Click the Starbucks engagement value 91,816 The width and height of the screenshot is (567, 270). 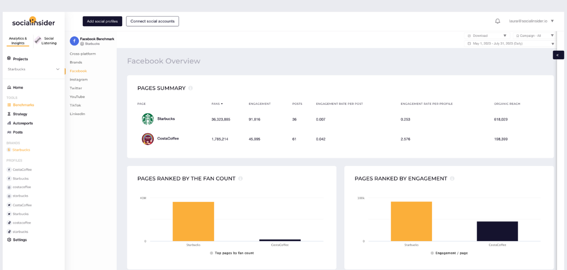(x=255, y=120)
